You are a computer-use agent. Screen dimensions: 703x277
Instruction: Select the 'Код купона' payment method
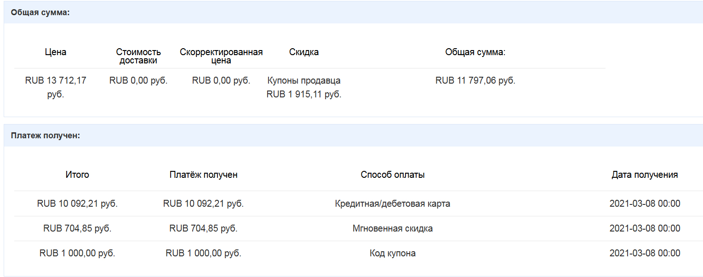pos(393,253)
